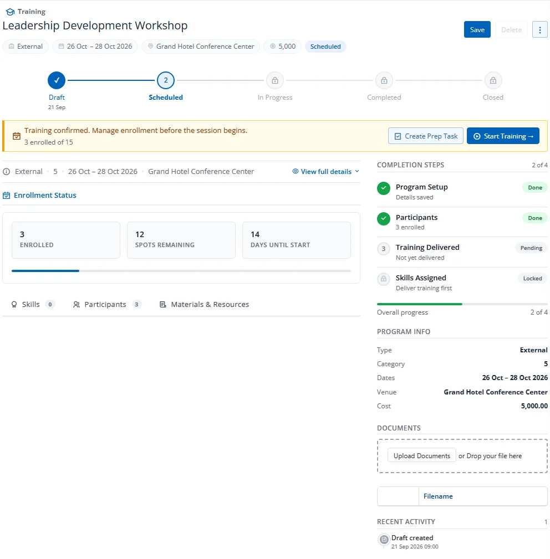Click the Enrollment Status calendar icon

click(x=7, y=196)
